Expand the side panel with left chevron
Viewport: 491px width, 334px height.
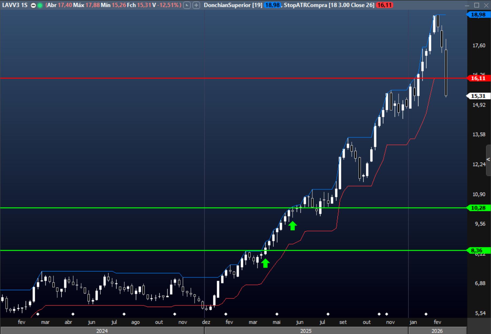point(488,160)
